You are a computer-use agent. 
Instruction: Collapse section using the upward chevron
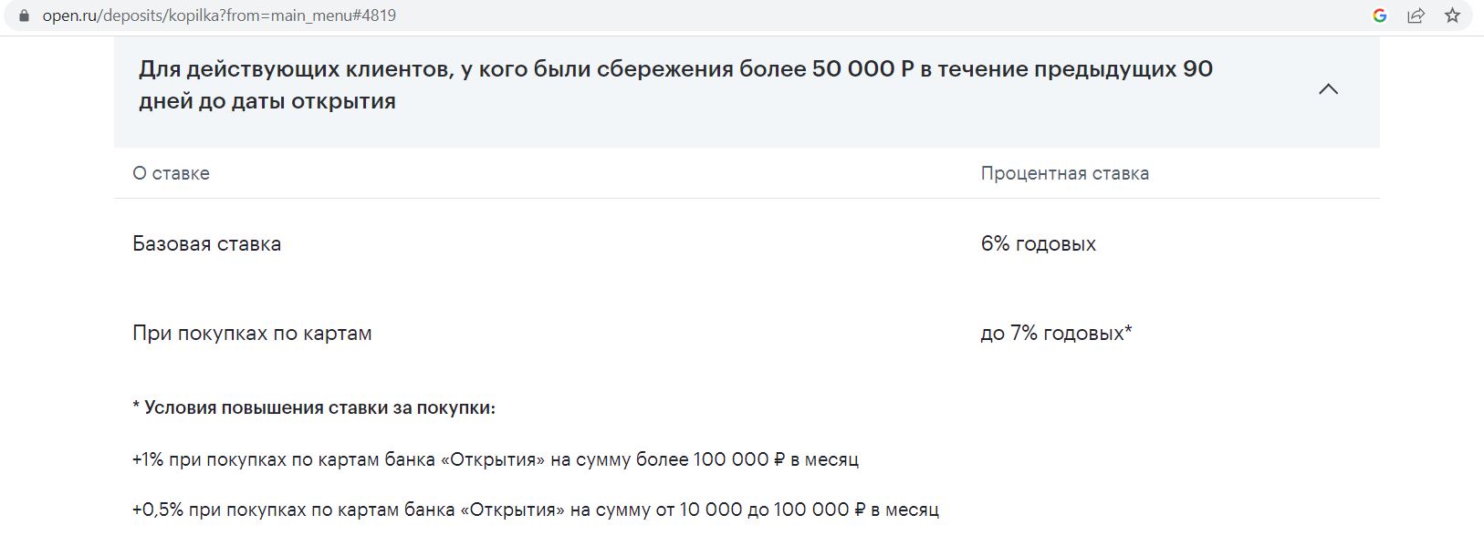pyautogui.click(x=1328, y=88)
